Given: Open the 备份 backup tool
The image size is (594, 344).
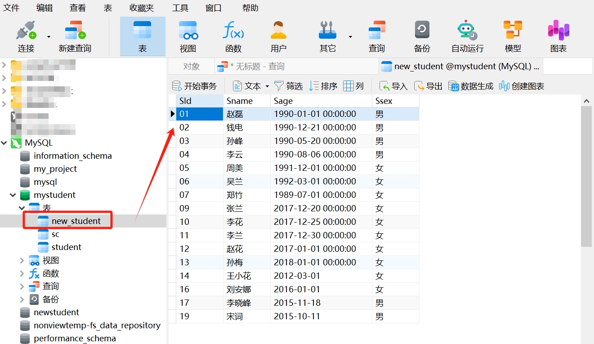Looking at the screenshot, I should tap(422, 31).
